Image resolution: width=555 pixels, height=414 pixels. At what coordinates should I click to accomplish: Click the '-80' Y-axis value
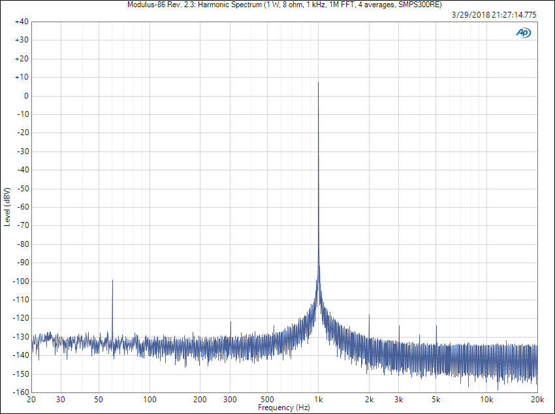23,244
